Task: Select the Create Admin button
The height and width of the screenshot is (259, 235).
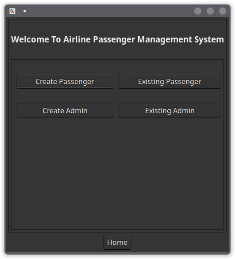Action: (65, 110)
